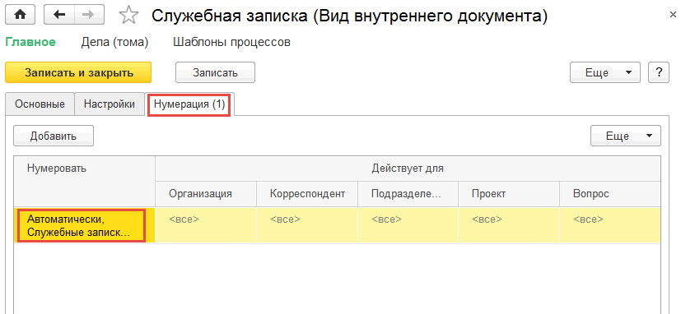Image resolution: width=681 pixels, height=314 pixels.
Task: Click the Подразделе... column header
Action: pos(408,193)
